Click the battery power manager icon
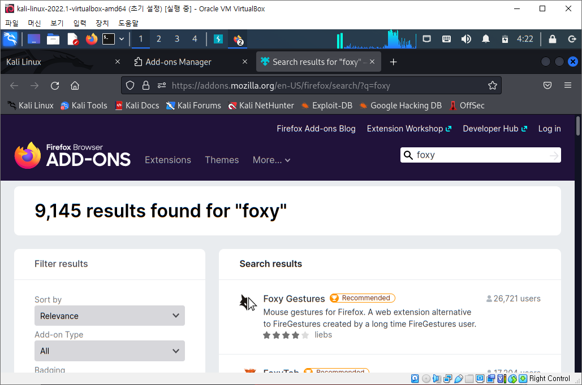 (x=505, y=39)
